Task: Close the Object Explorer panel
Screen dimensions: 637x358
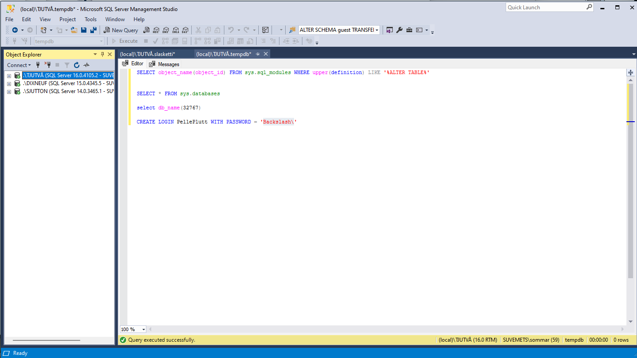Action: (x=110, y=54)
